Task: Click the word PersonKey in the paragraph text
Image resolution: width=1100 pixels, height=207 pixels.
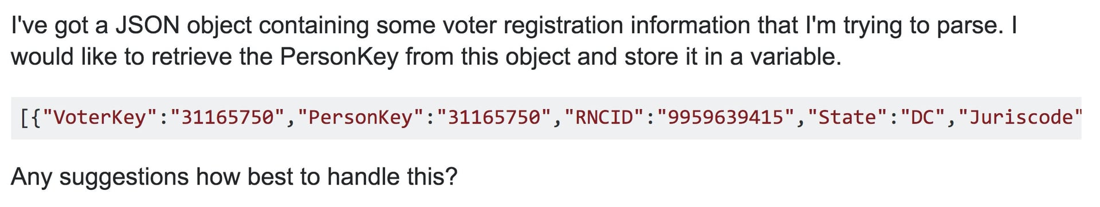Action: (x=339, y=57)
